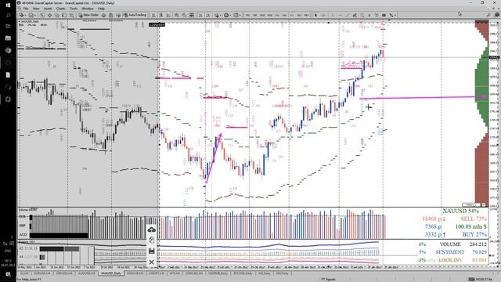Image resolution: width=501 pixels, height=282 pixels.
Task: Open the Terminal panel icon
Action: click(64, 15)
